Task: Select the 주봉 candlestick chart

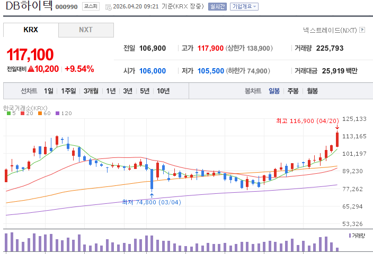Action: coord(293,91)
